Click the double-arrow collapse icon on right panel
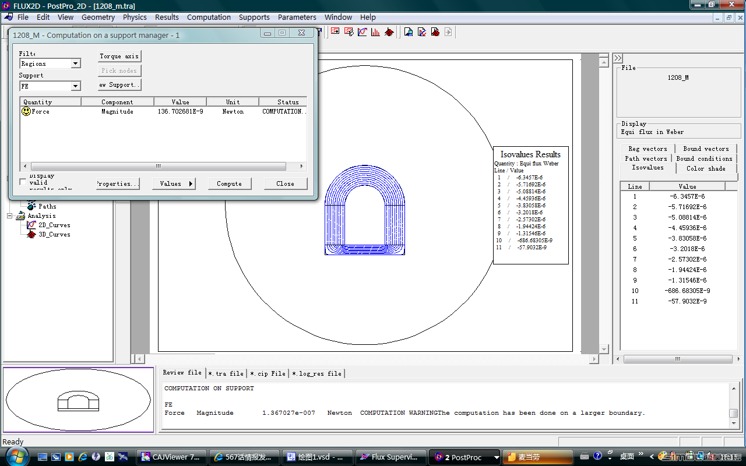The image size is (746, 466). tap(618, 58)
